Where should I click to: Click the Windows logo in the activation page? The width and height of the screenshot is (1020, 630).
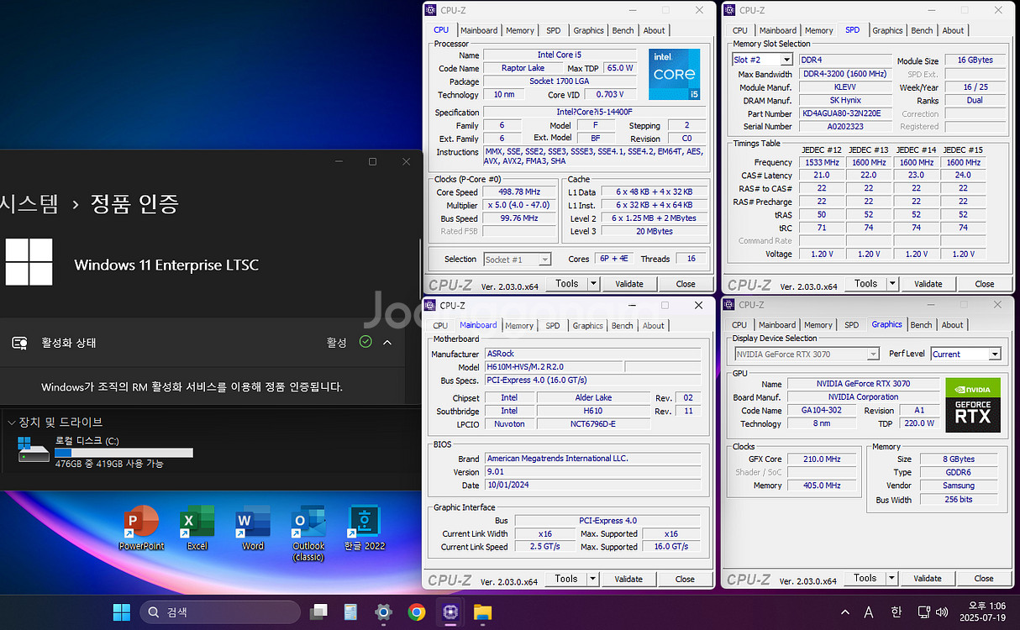coord(29,262)
